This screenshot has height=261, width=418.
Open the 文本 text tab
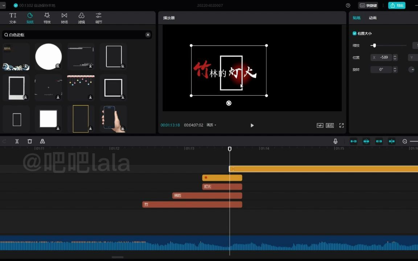coord(13,18)
